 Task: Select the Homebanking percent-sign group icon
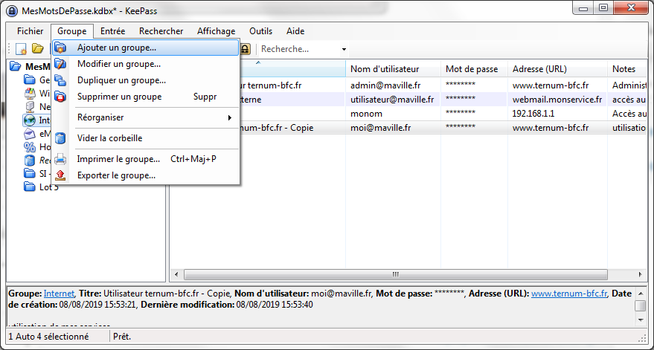click(x=30, y=147)
